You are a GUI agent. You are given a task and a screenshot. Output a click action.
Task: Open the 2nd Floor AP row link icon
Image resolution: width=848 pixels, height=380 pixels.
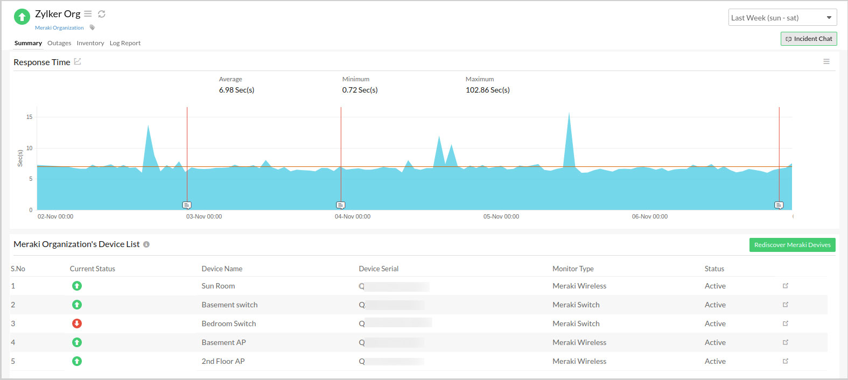click(786, 361)
